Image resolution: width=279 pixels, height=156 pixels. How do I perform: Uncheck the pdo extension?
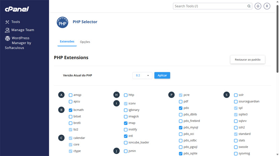181,108
